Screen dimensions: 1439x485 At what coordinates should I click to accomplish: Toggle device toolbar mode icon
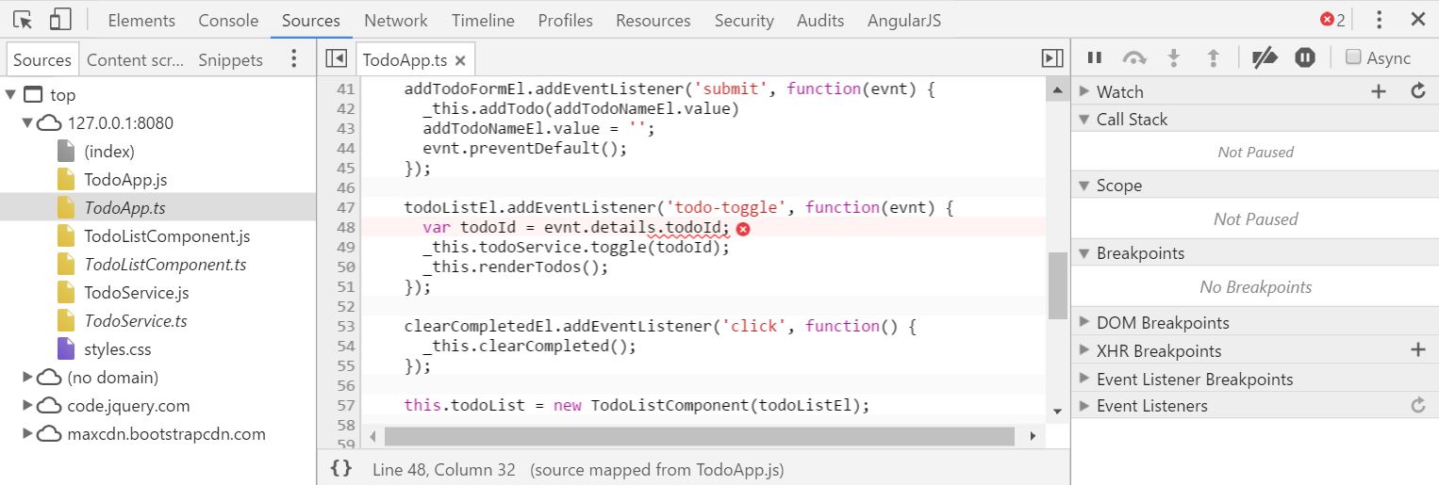pos(60,20)
